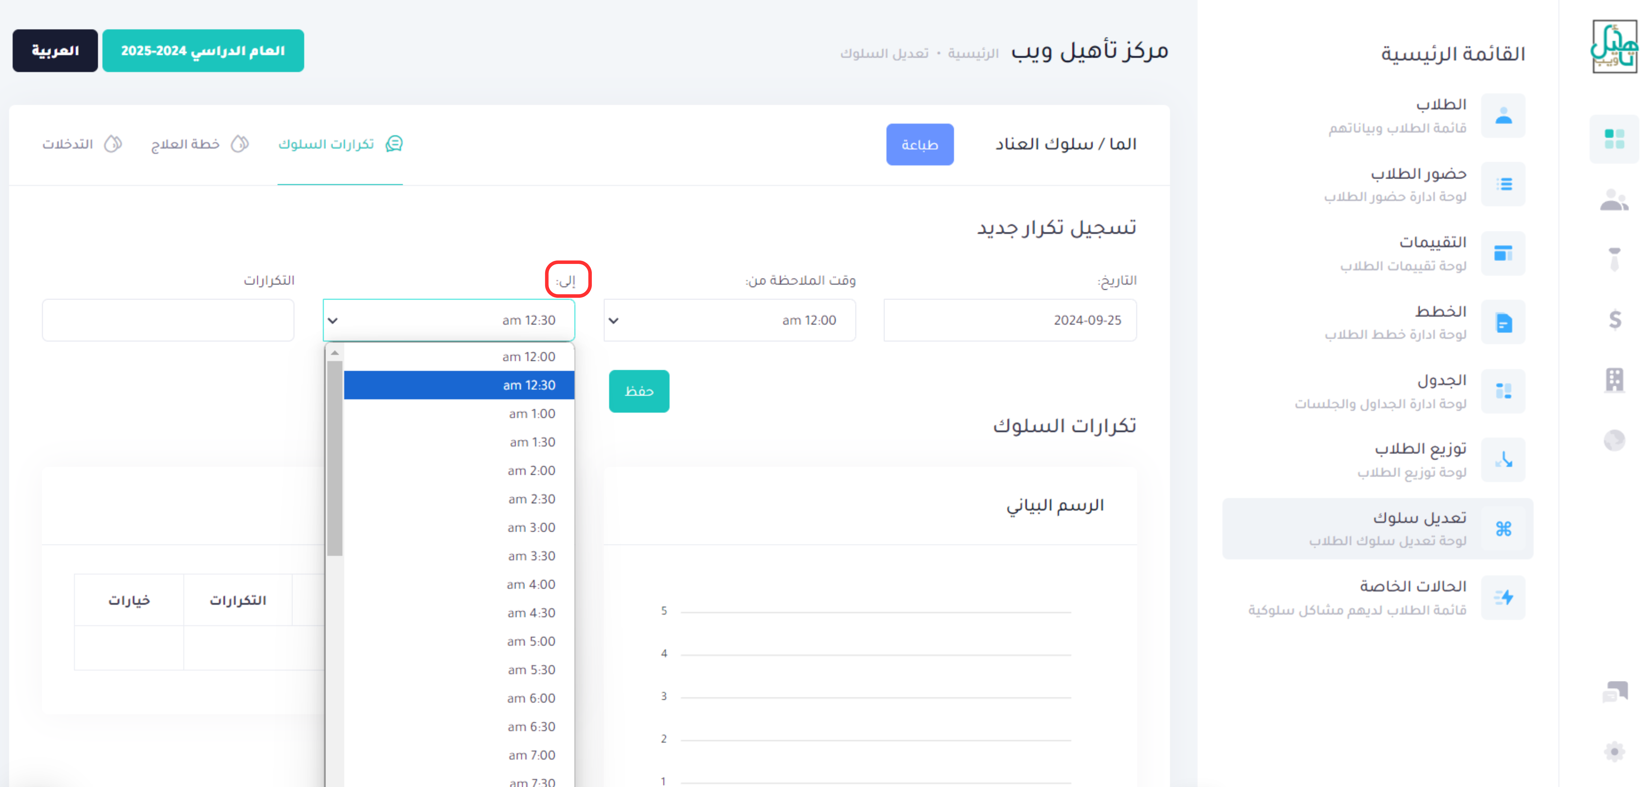This screenshot has height=787, width=1651.
Task: Click the التاريخ date field 2024-09-25
Action: (x=1010, y=320)
